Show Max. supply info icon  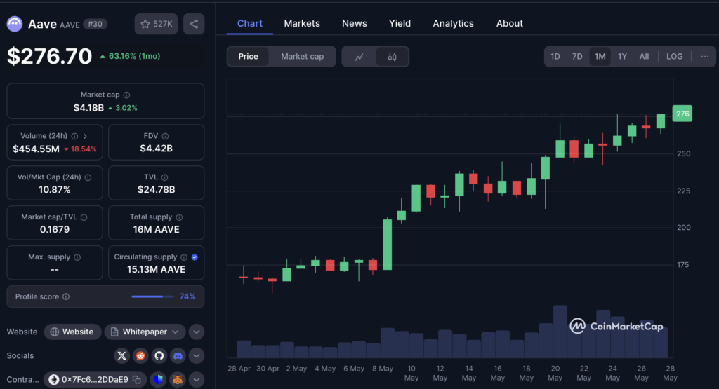click(x=77, y=257)
